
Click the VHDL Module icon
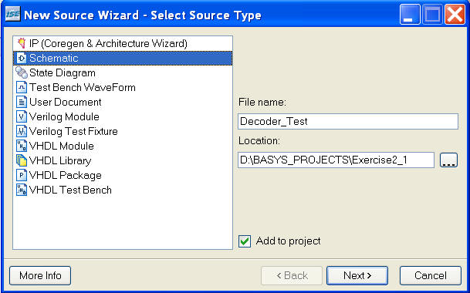22,146
